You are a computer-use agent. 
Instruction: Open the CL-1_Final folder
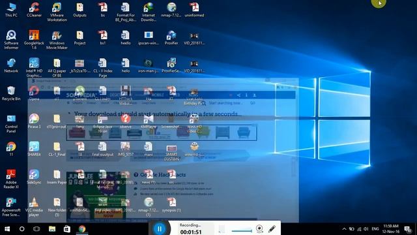(57, 149)
